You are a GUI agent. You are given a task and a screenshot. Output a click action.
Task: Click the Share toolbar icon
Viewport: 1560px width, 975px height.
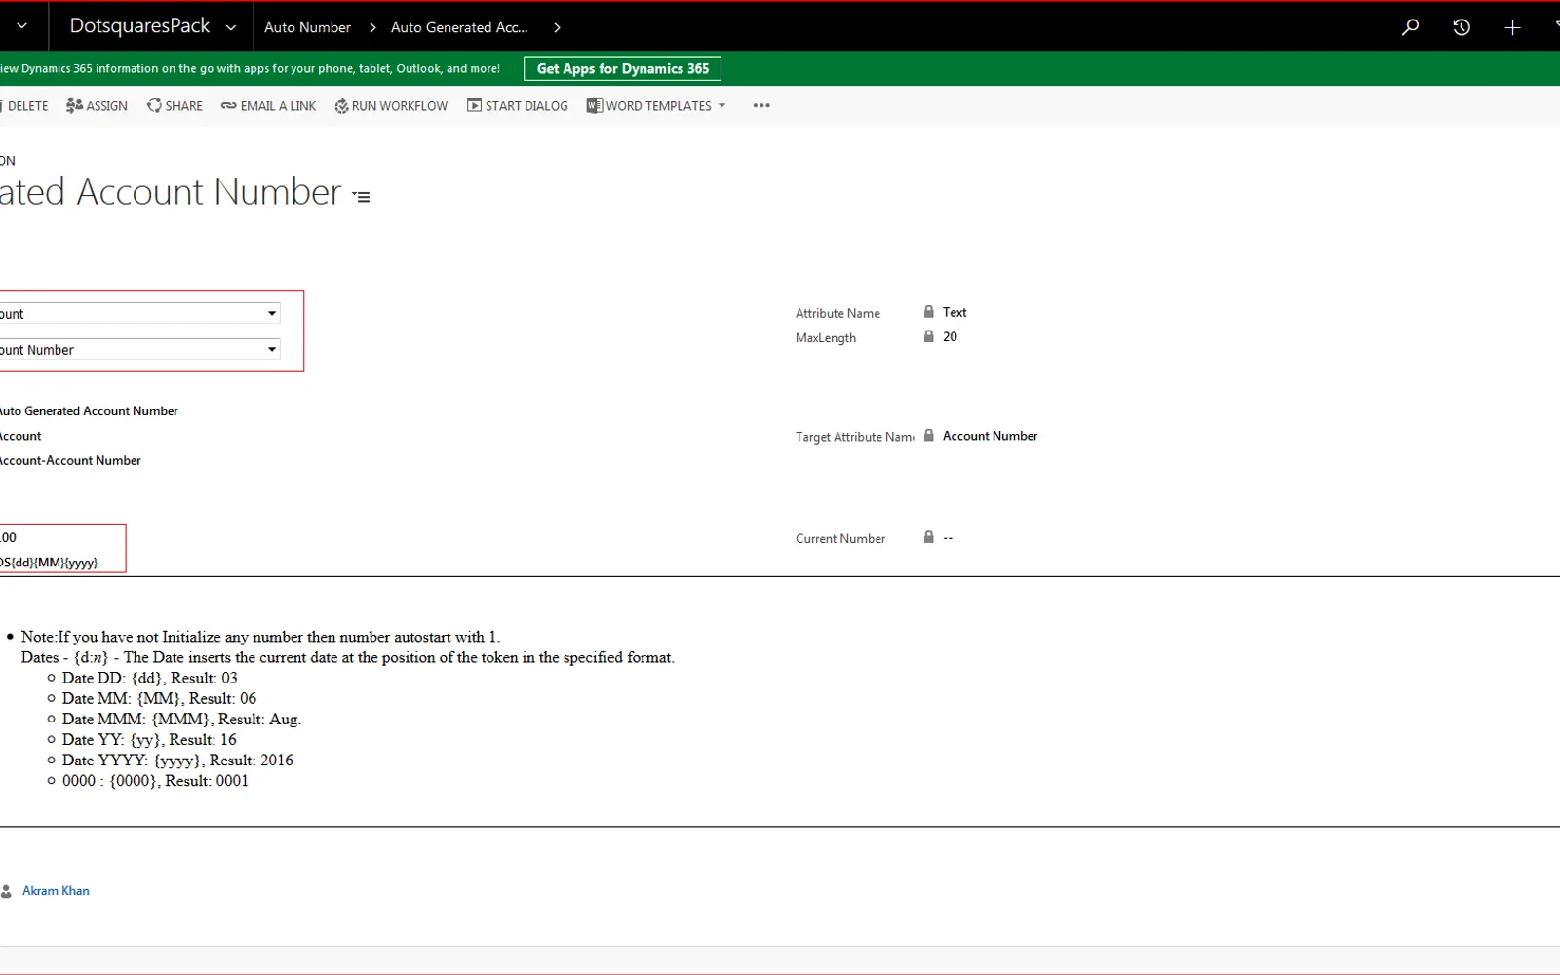coord(154,105)
